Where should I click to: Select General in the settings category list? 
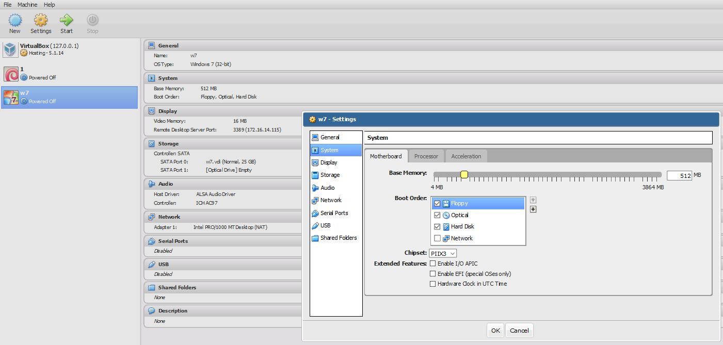pyautogui.click(x=336, y=137)
